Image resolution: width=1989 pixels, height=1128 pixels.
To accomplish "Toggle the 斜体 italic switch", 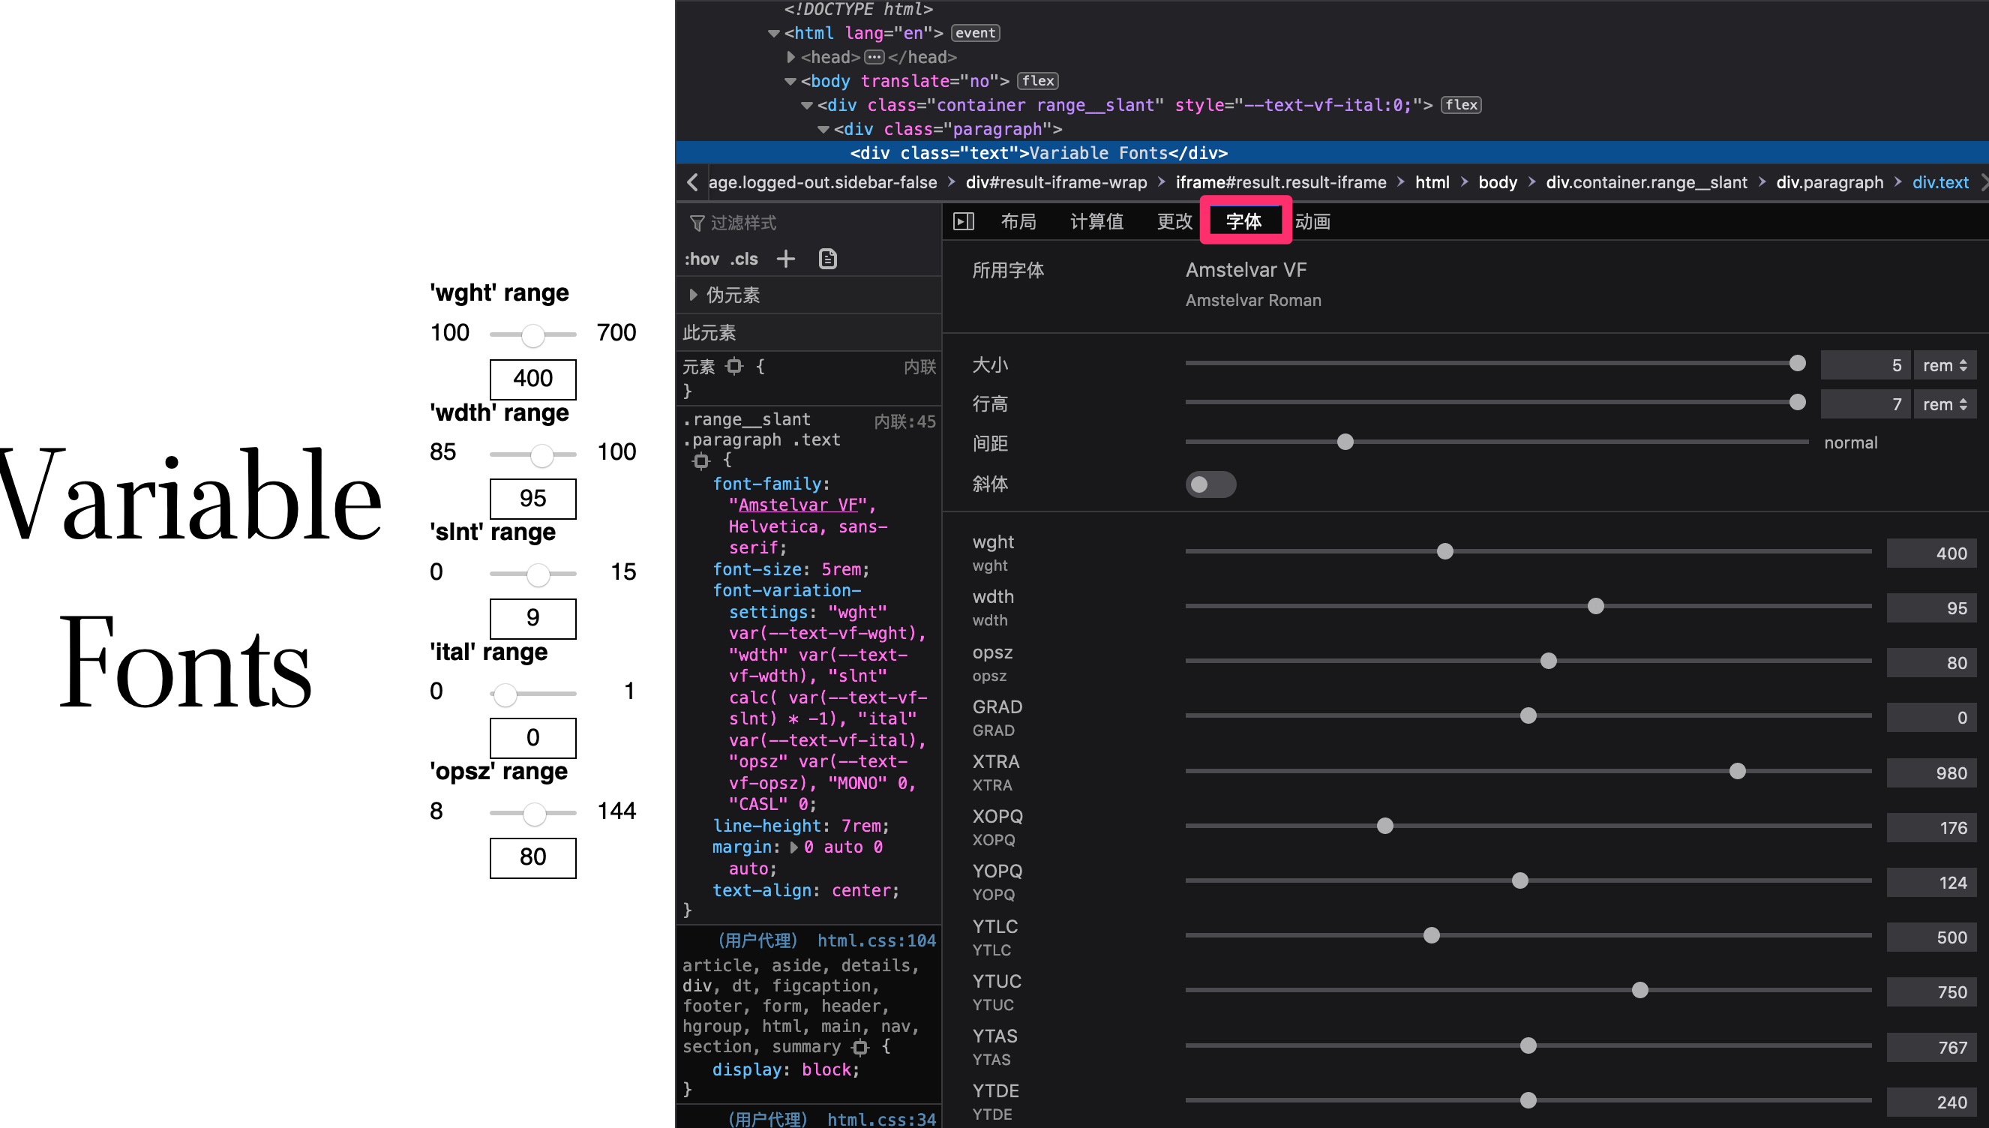I will pos(1210,484).
